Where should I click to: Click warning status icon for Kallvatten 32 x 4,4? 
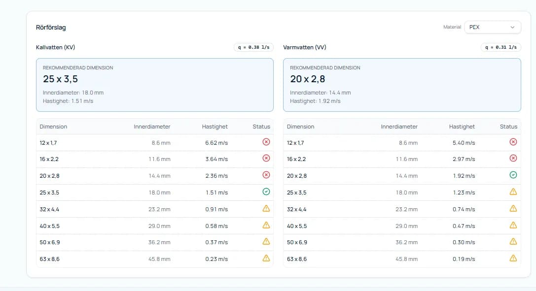coord(266,208)
